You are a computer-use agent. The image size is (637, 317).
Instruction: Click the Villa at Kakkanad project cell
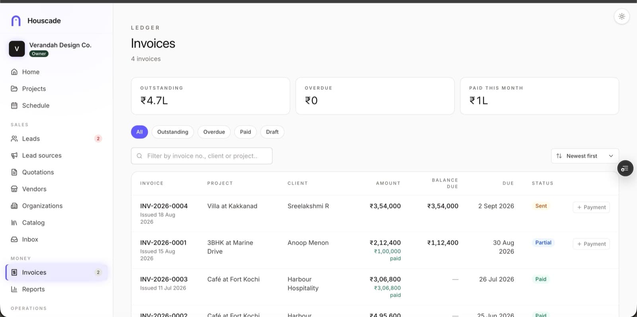click(232, 206)
